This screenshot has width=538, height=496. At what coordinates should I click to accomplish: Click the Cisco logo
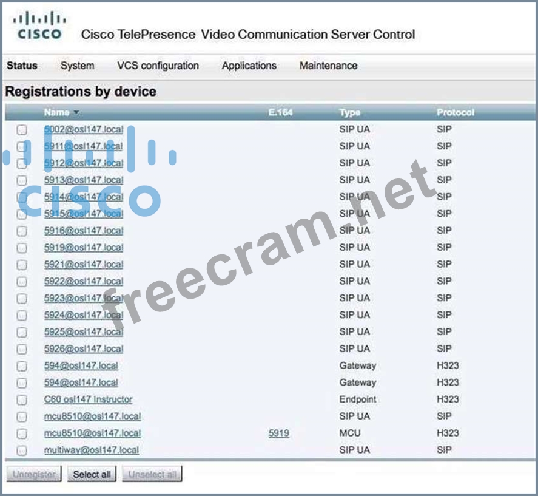[39, 26]
